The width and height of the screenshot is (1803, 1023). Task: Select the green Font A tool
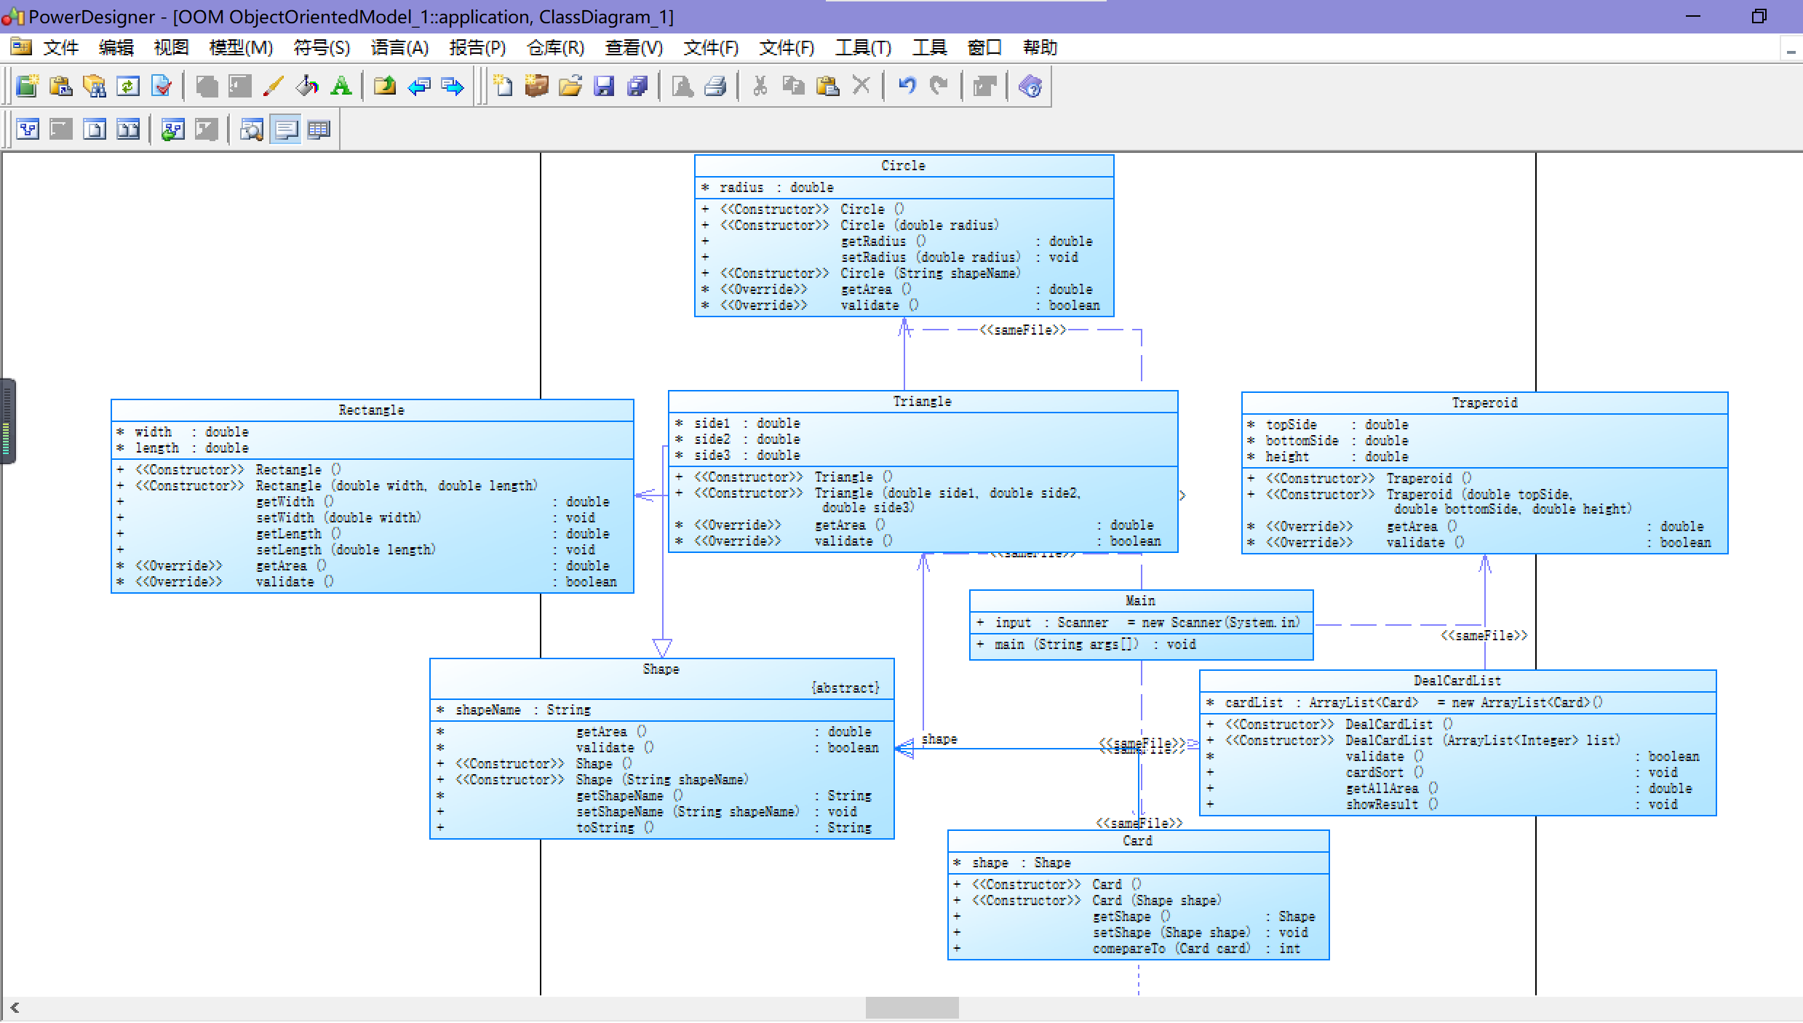pos(341,87)
